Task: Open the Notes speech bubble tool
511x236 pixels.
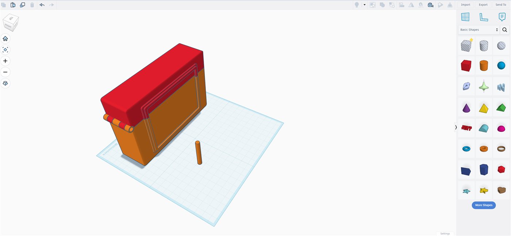Action: (502, 17)
